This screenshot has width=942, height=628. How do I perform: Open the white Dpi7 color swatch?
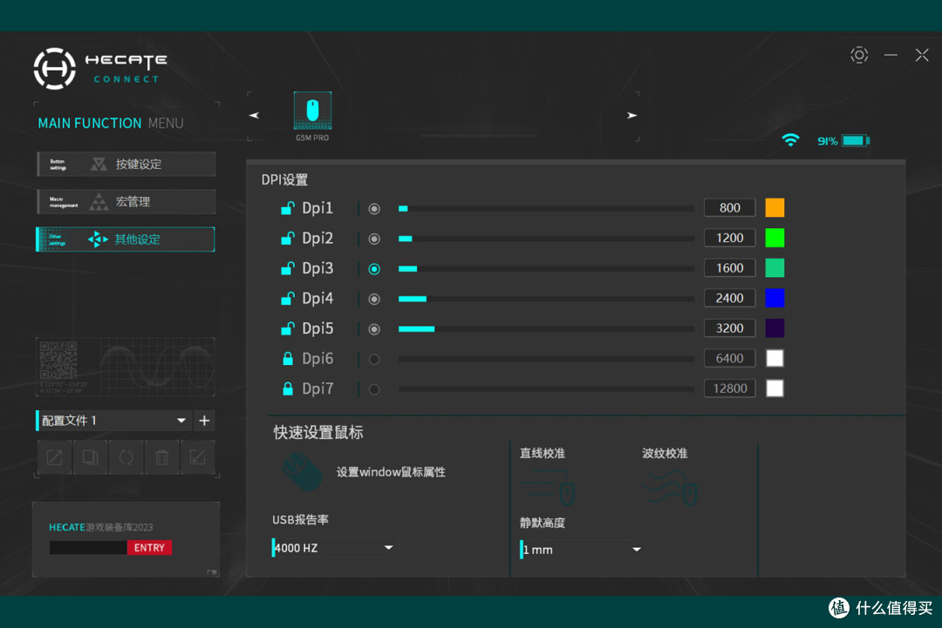[x=775, y=388]
